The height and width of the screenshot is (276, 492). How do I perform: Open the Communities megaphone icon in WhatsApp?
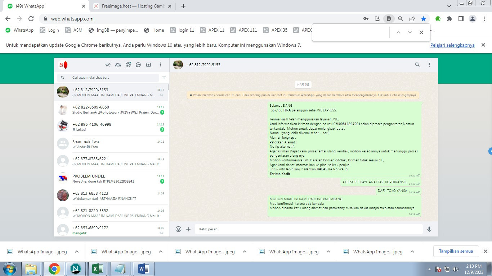tap(108, 65)
